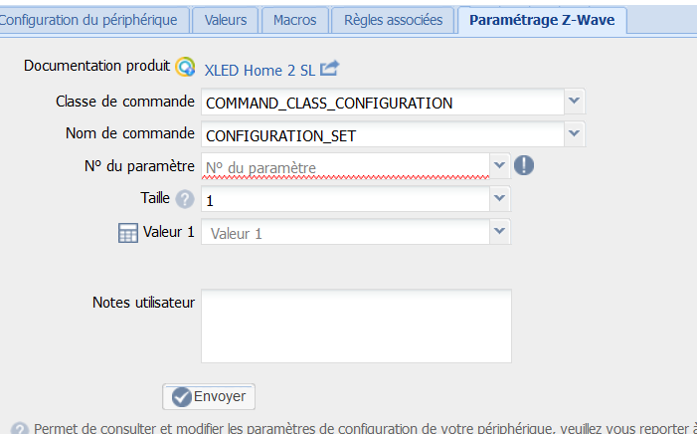Click the Envoyer button
The height and width of the screenshot is (434, 697).
coord(209,396)
